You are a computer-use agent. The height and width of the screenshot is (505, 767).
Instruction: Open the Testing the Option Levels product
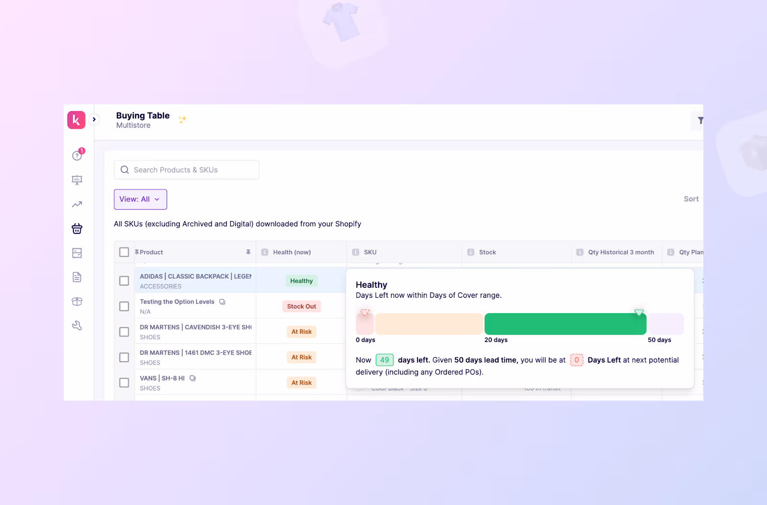pyautogui.click(x=177, y=302)
